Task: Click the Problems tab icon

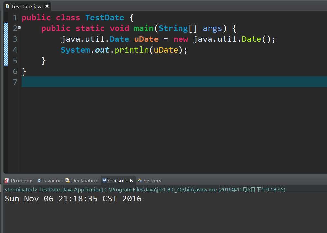Action: click(x=7, y=180)
